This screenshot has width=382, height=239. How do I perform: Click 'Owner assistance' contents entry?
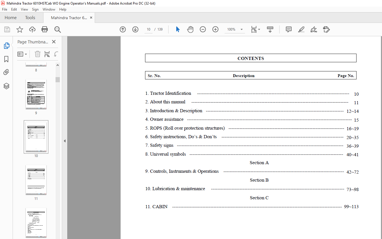(165, 119)
